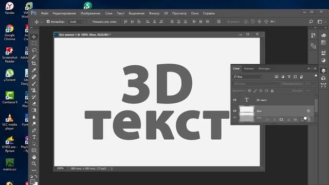Open the Файл menu
Viewport: 329px width, 185px height.
coord(45,13)
